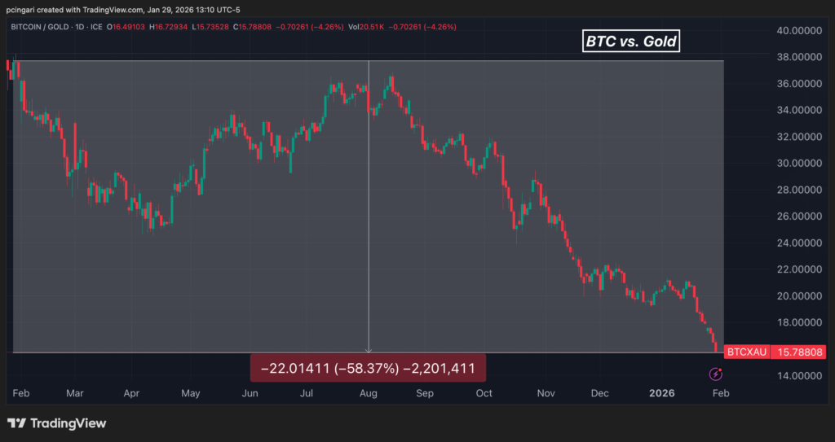This screenshot has width=835, height=442.
Task: Click the Aug label on the time axis
Action: click(x=368, y=393)
